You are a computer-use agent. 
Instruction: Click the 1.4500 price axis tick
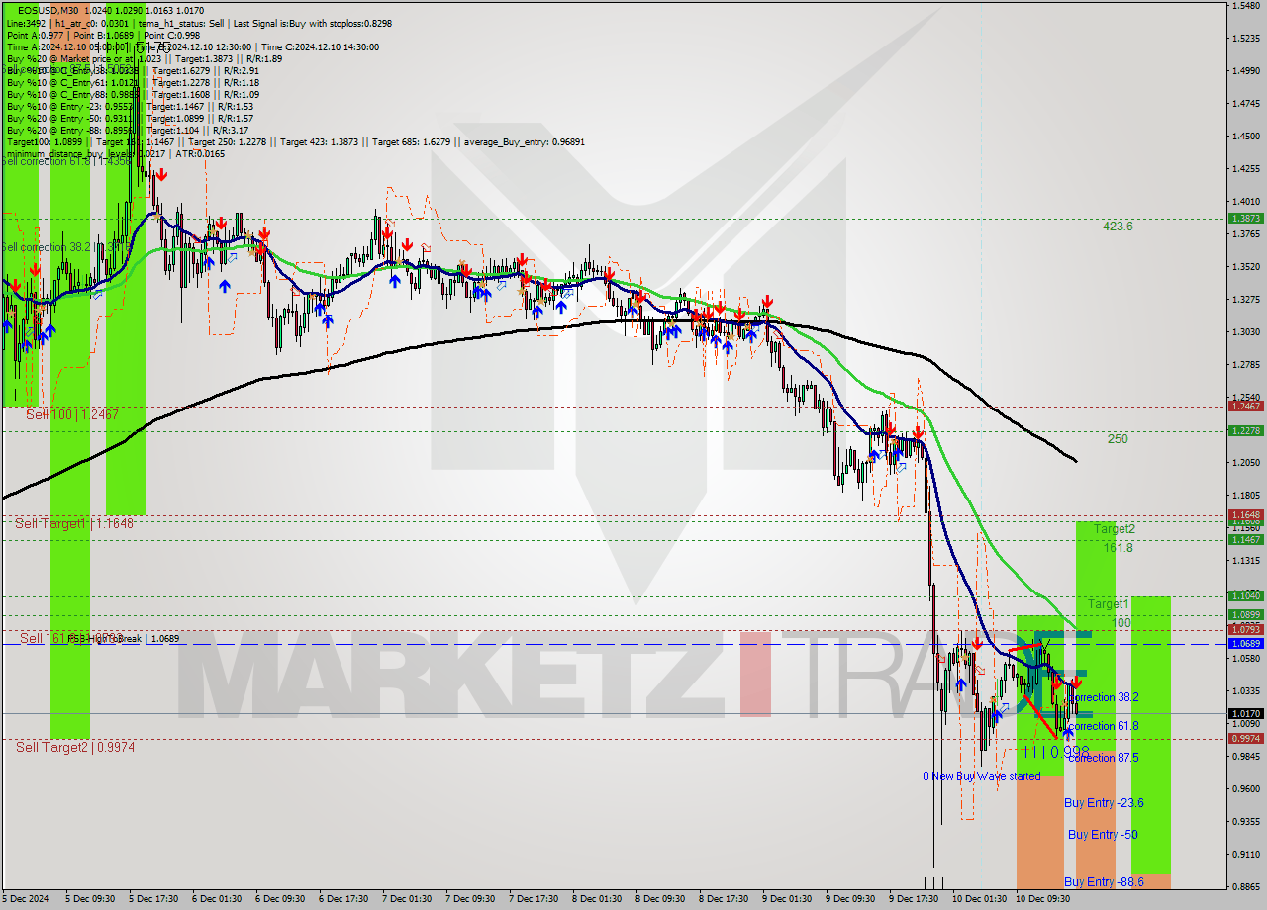point(1245,136)
